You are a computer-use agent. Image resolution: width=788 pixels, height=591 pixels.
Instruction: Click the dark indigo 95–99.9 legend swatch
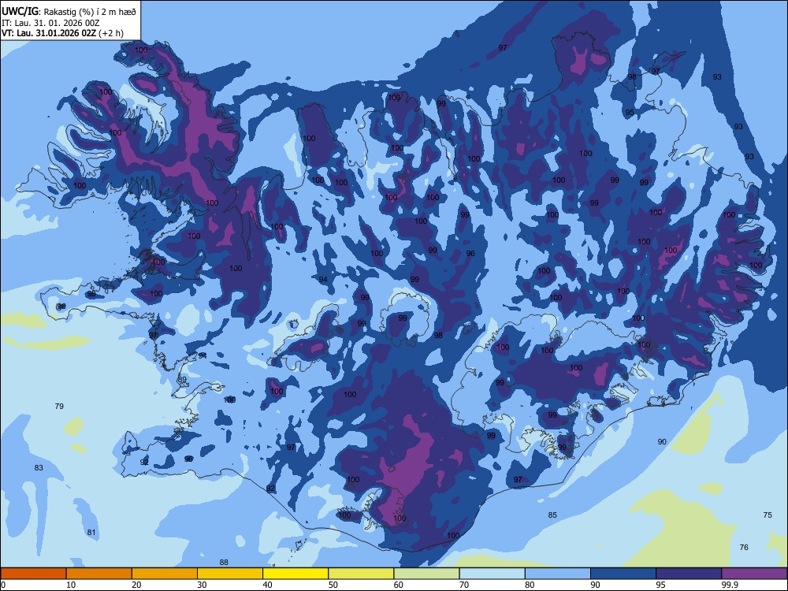(689, 574)
